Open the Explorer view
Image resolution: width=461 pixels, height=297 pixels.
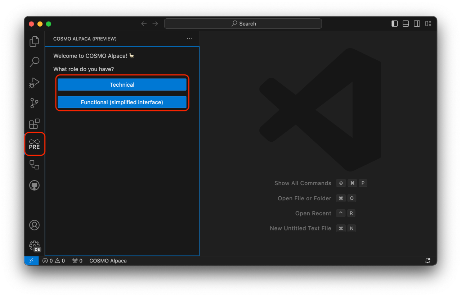coord(34,41)
